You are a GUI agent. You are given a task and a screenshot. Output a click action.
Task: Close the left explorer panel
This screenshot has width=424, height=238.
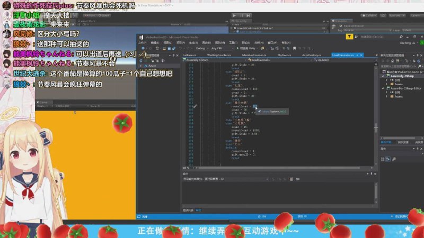click(x=178, y=56)
